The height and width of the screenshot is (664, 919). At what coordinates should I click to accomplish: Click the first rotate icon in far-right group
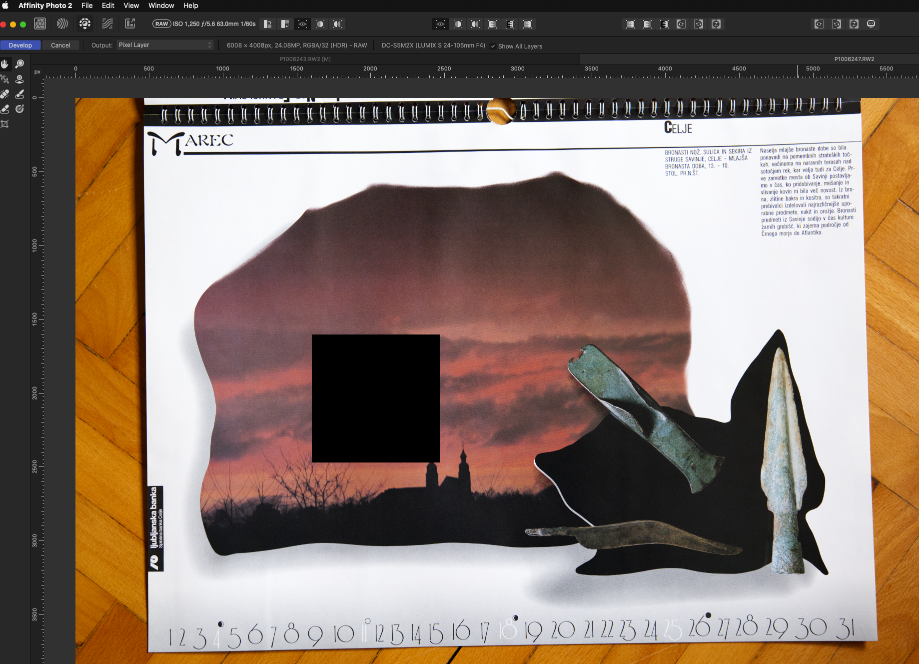[x=819, y=24]
